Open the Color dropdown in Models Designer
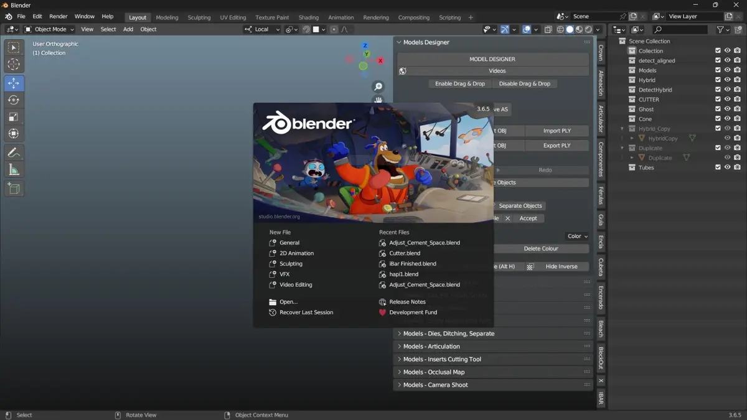This screenshot has width=747, height=420. 577,236
